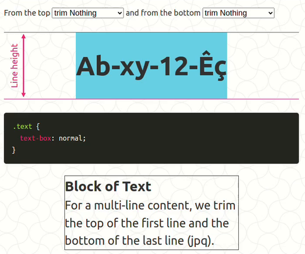Click the upper arrowhead of the pink arrow
Image resolution: width=305 pixels, height=254 pixels.
(24, 36)
